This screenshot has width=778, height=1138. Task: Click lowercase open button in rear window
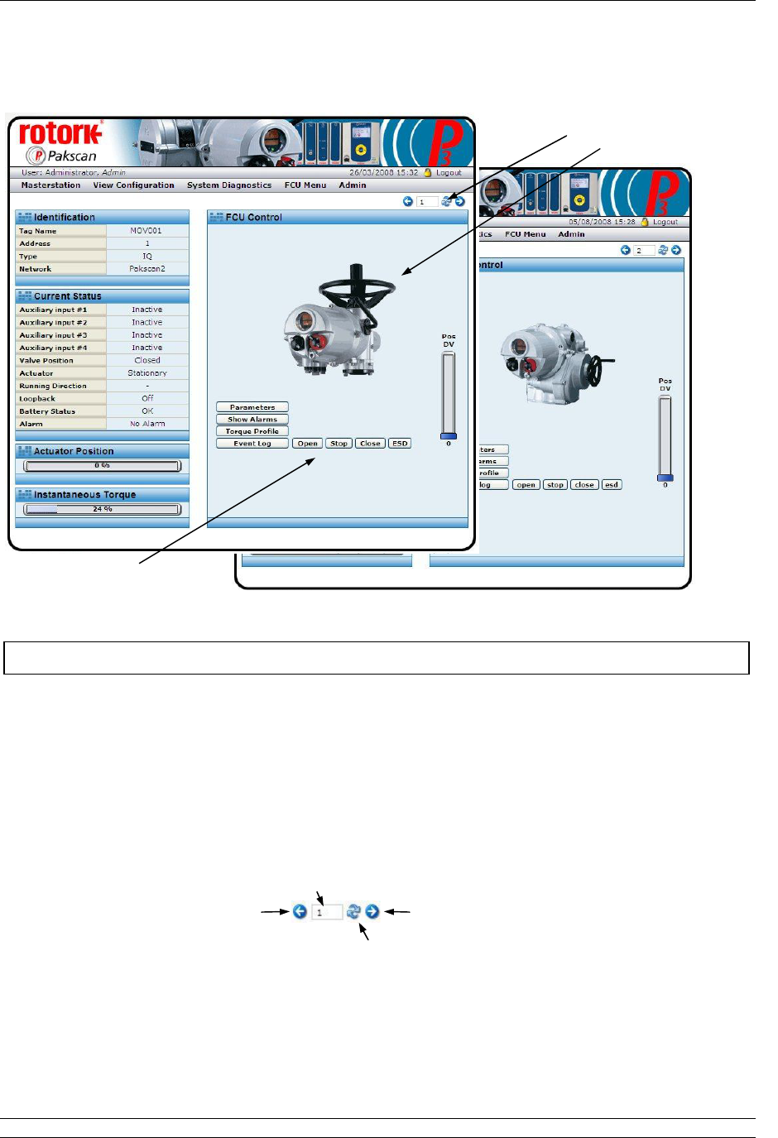526,485
